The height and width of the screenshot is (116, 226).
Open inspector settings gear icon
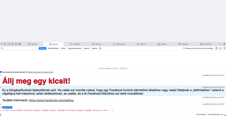click(x=224, y=44)
